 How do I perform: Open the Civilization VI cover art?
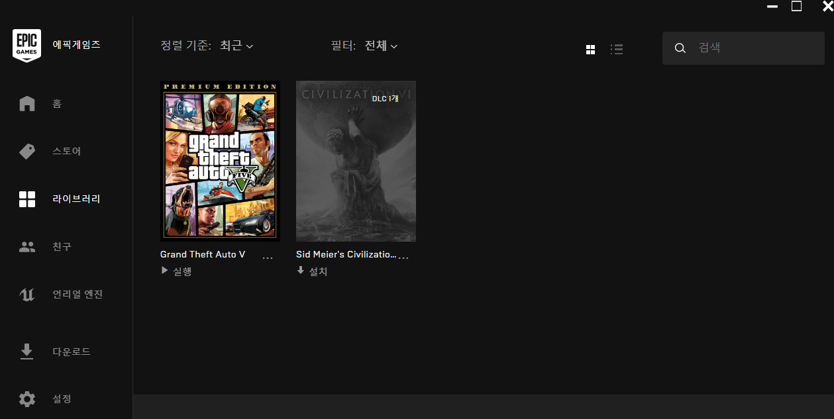356,162
